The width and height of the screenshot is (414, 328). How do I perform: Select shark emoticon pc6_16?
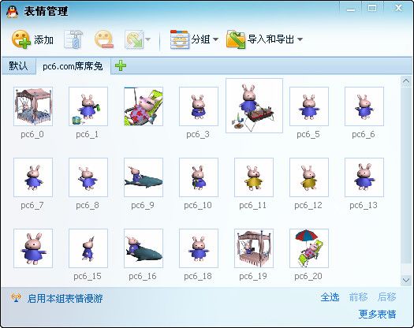[144, 248]
